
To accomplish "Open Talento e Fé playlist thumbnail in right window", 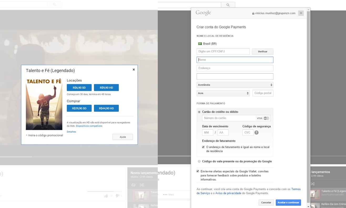I will point(315,194).
